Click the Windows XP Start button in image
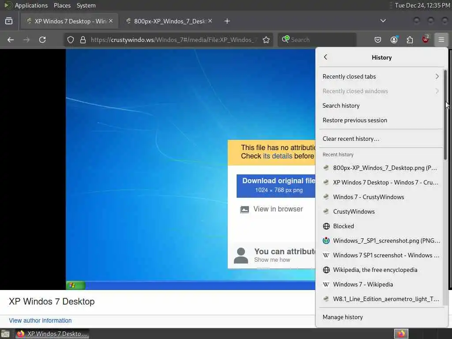The height and width of the screenshot is (339, 452). point(75,286)
